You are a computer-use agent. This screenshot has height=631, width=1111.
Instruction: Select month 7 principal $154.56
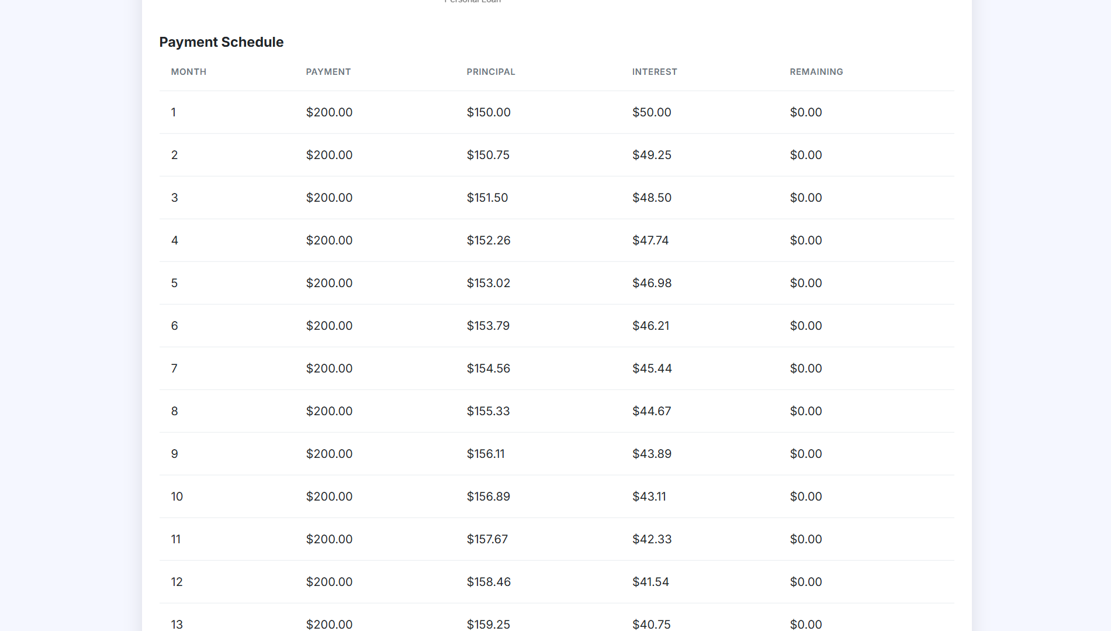point(488,368)
